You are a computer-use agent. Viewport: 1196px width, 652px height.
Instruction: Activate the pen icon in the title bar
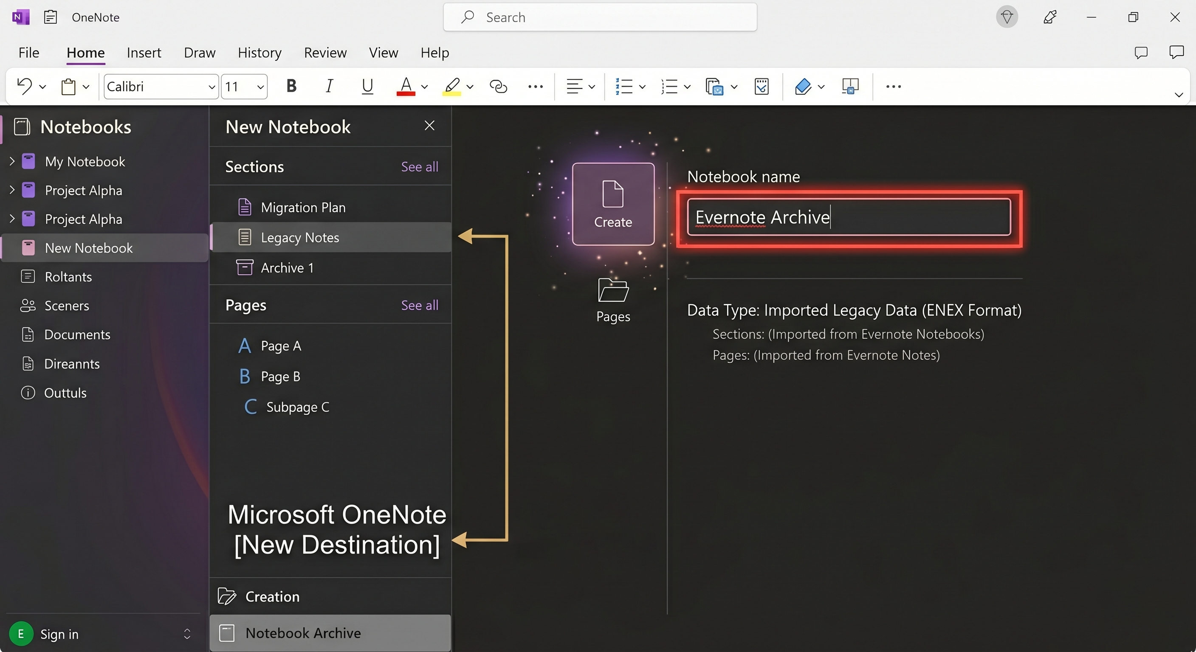point(1050,17)
